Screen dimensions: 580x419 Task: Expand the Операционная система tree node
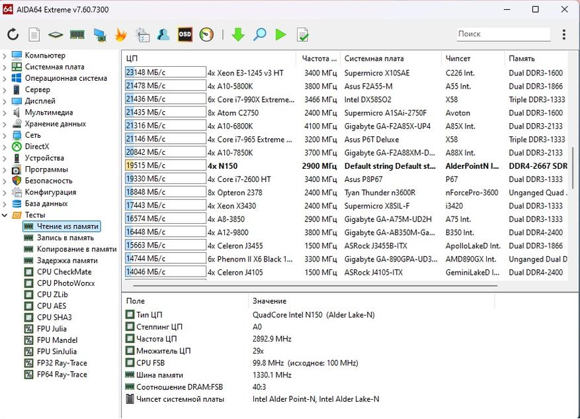[x=5, y=79]
